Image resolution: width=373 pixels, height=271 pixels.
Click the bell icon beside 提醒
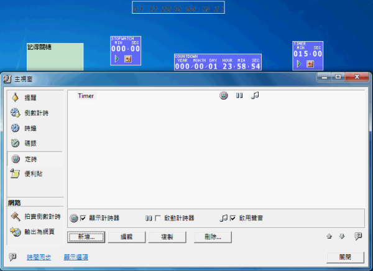(x=15, y=97)
